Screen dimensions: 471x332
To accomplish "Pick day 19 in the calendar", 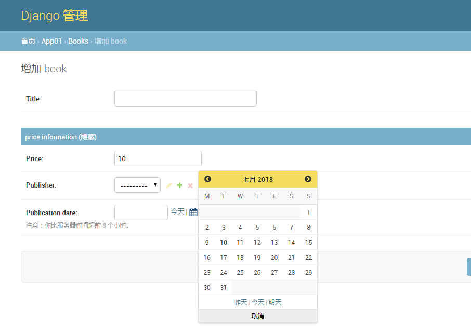I will 257,257.
